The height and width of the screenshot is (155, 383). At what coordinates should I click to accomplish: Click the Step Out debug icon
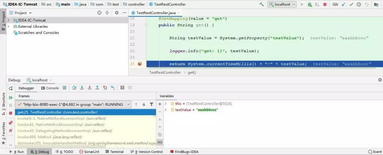tap(97, 88)
